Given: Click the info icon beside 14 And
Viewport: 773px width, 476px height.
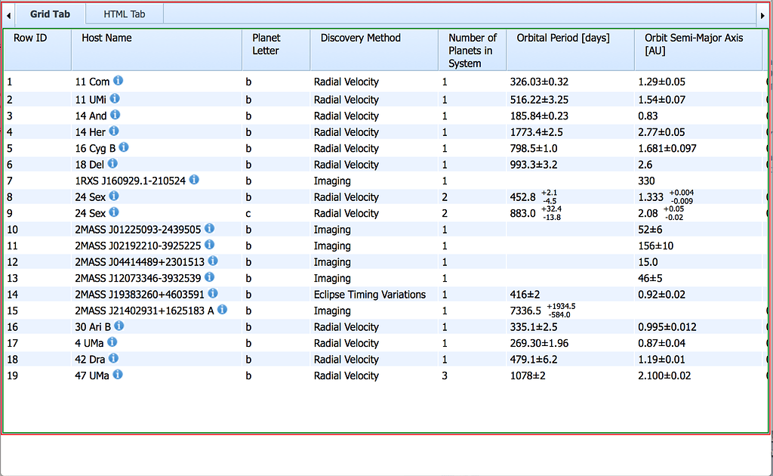Looking at the screenshot, I should click(x=115, y=116).
